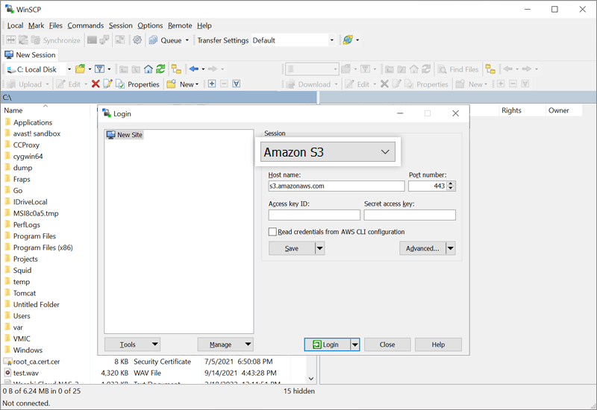Viewport: 597px width, 410px height.
Task: Increase the port number with up stepper
Action: (451, 183)
